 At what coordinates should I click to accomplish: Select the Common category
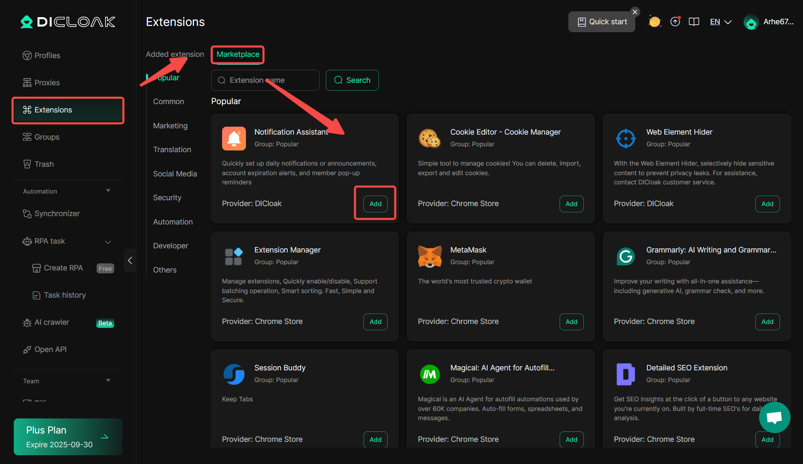[x=169, y=102]
